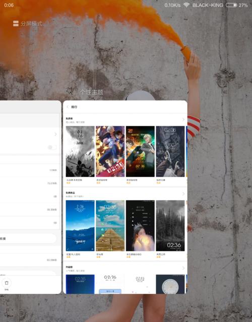Viewport: 252px width, 322px height.
Task: Select the 个性主题 app title
Action: coord(92,92)
